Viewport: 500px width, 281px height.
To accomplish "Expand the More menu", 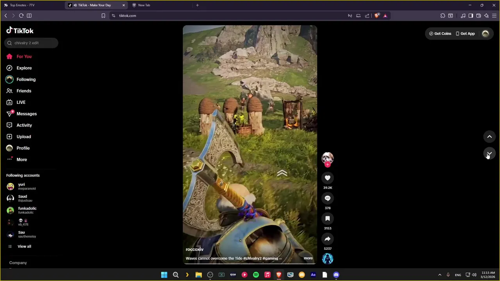I will pos(17,160).
